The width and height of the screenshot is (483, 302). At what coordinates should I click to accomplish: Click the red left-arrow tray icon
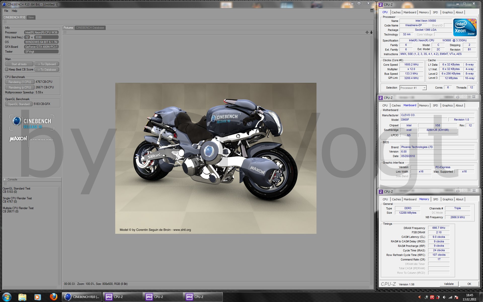point(419,297)
